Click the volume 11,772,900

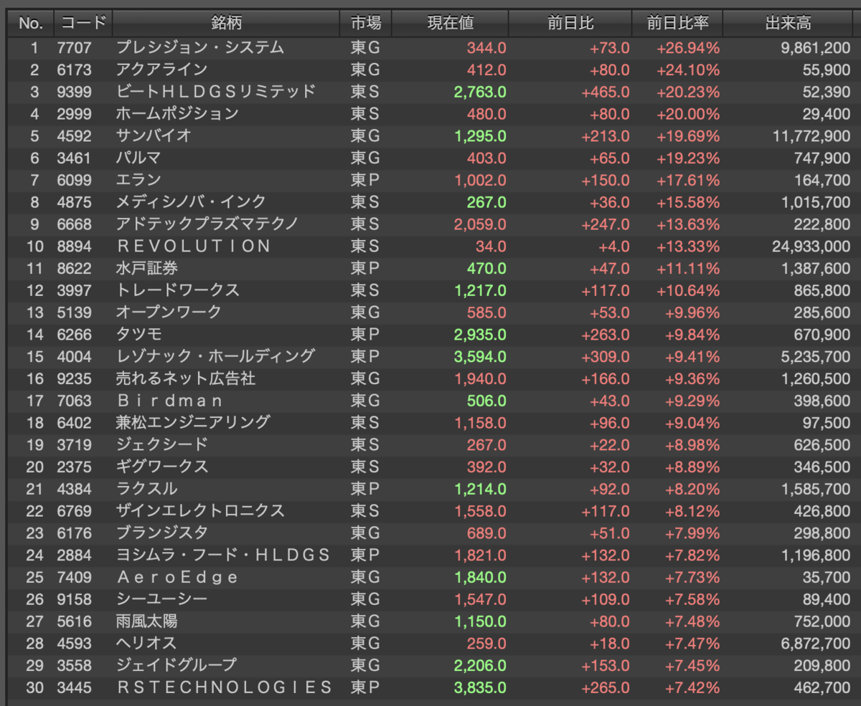[811, 136]
